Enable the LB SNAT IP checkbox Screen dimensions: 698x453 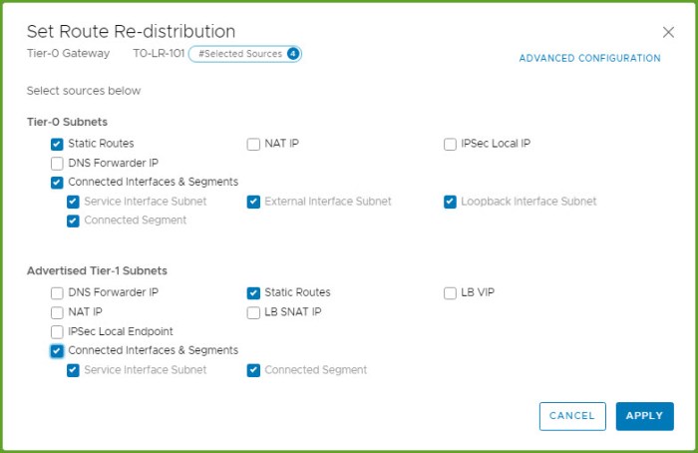(253, 312)
